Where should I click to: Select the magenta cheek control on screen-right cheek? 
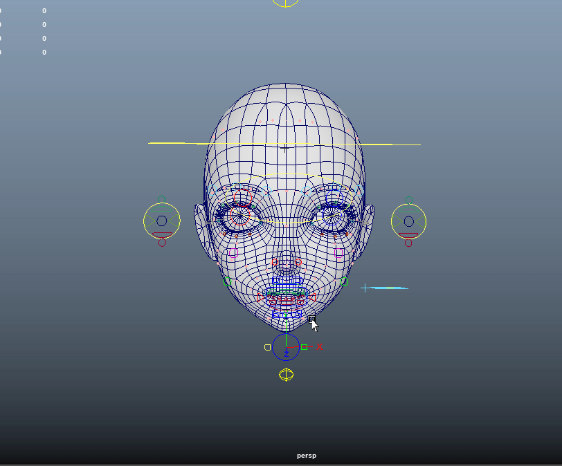pyautogui.click(x=338, y=253)
